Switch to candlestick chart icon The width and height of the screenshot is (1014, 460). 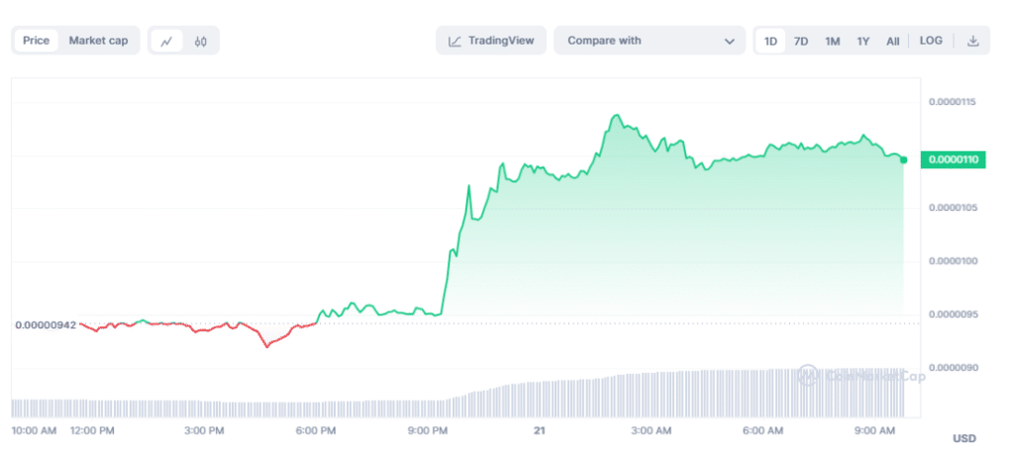click(x=200, y=41)
